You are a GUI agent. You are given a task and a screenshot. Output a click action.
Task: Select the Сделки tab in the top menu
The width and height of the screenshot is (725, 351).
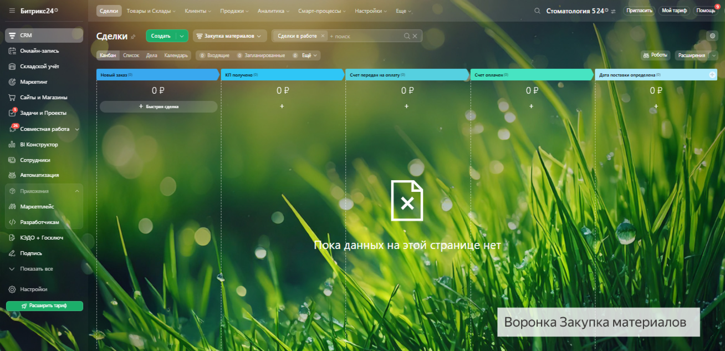(108, 11)
